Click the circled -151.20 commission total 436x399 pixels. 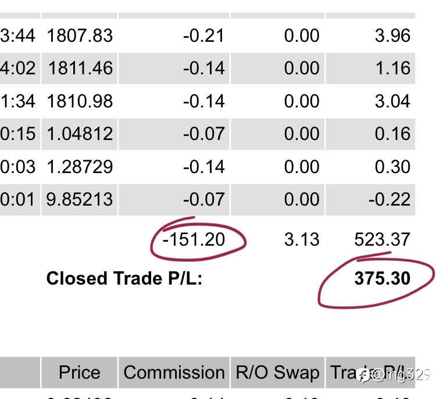point(194,239)
